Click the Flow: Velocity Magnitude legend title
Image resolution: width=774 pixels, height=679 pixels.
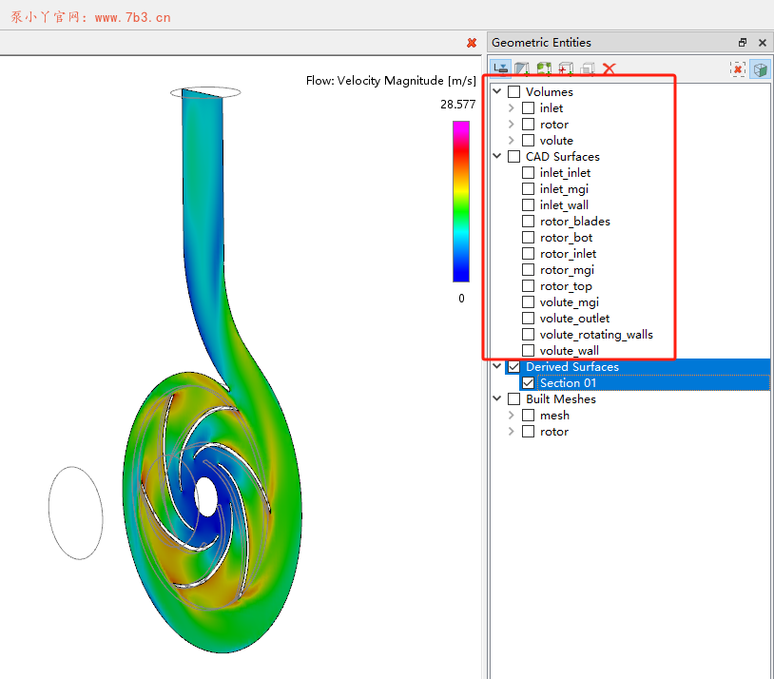[391, 81]
